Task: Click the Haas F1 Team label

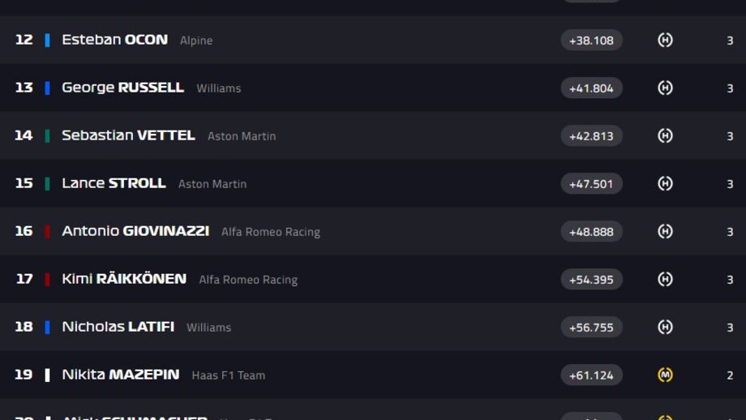Action: [x=229, y=375]
